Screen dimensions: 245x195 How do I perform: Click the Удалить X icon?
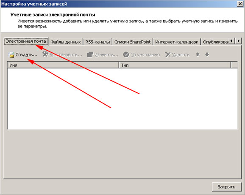click(168, 54)
